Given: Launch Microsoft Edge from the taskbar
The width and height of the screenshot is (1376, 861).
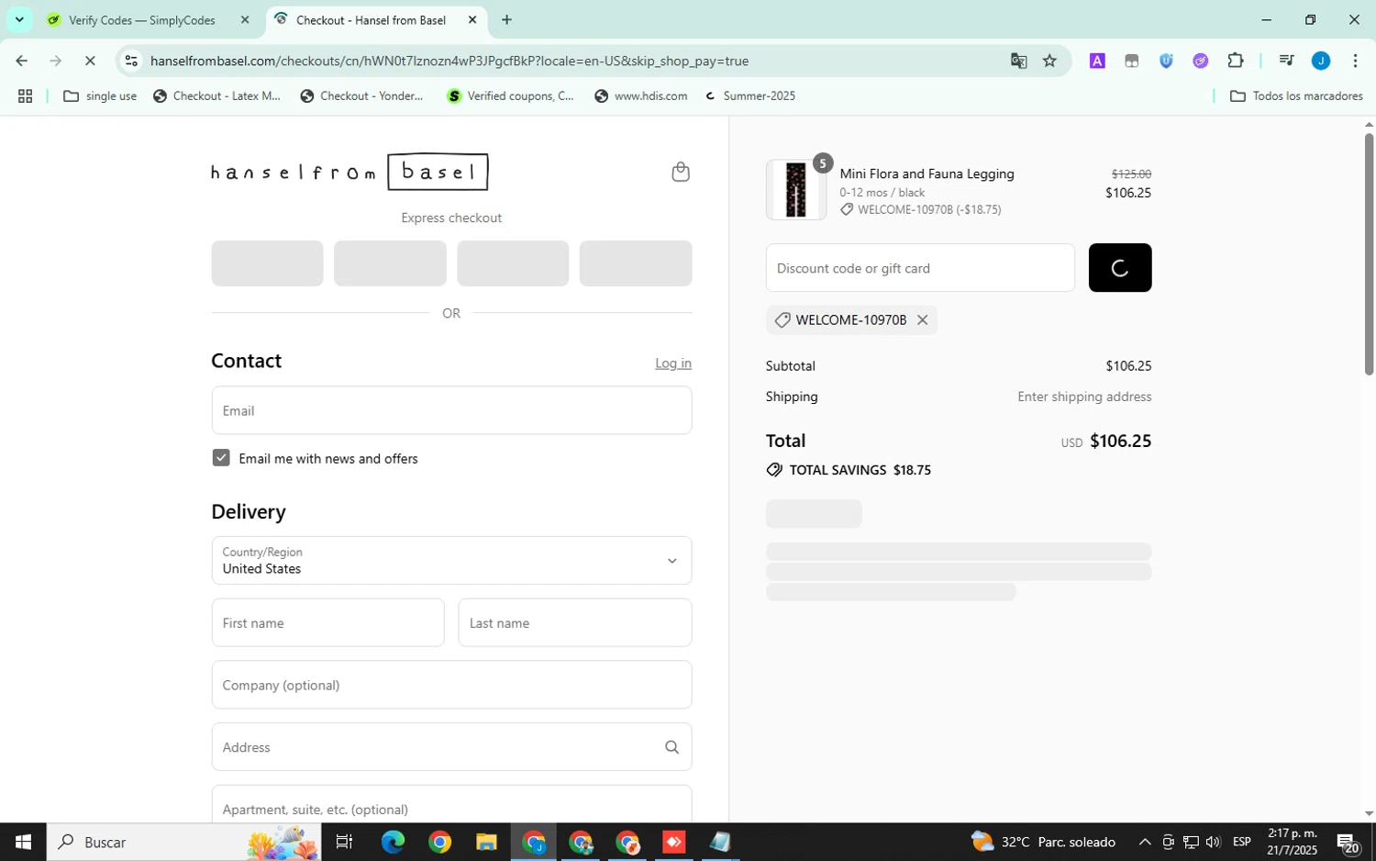Looking at the screenshot, I should click(x=393, y=842).
